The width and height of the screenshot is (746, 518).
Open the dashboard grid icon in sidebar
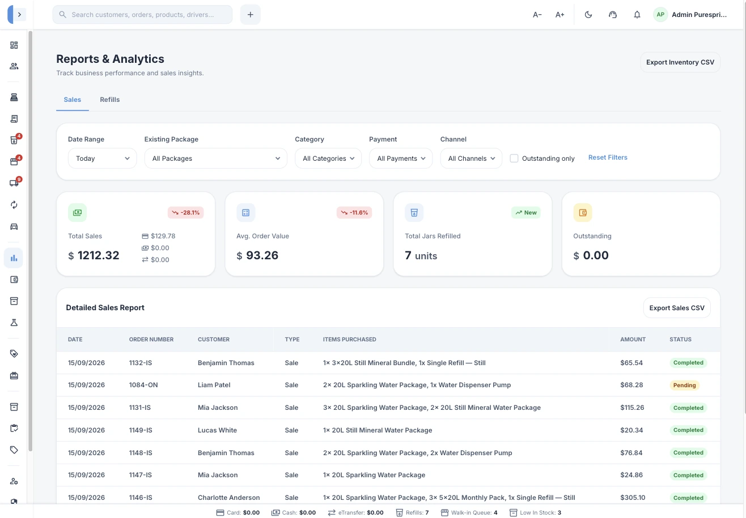click(x=14, y=45)
